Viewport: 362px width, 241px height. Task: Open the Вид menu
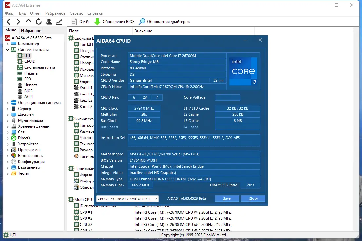tap(22, 13)
